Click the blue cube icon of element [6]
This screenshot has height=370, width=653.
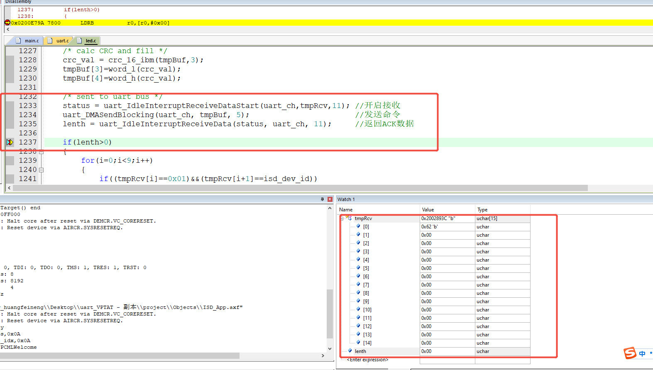tap(358, 276)
